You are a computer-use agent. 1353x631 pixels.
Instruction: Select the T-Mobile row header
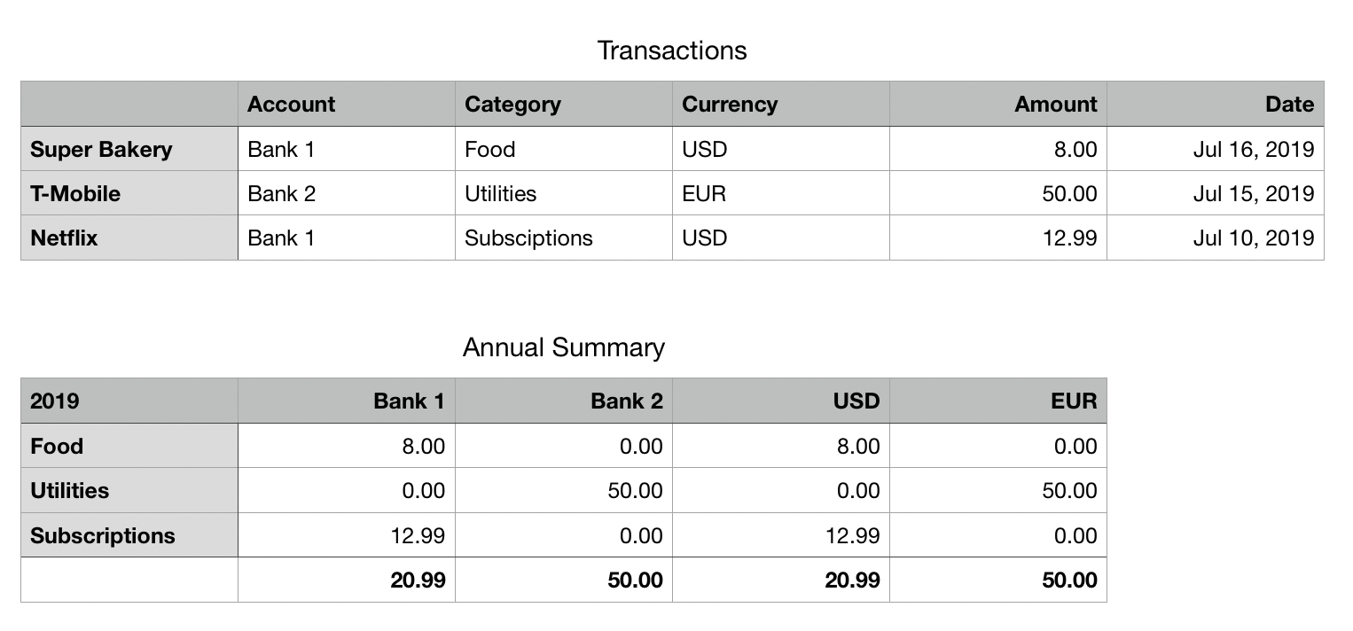pos(129,193)
